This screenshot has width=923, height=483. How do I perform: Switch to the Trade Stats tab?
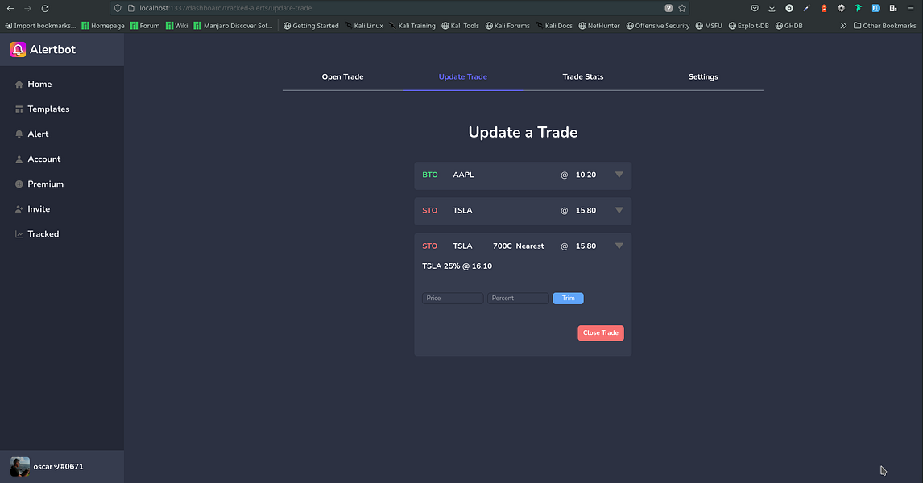(583, 77)
